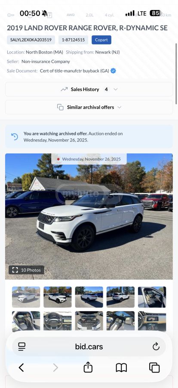Show all open tabs icon
Screen dimensions: 178x388
tap(154, 367)
